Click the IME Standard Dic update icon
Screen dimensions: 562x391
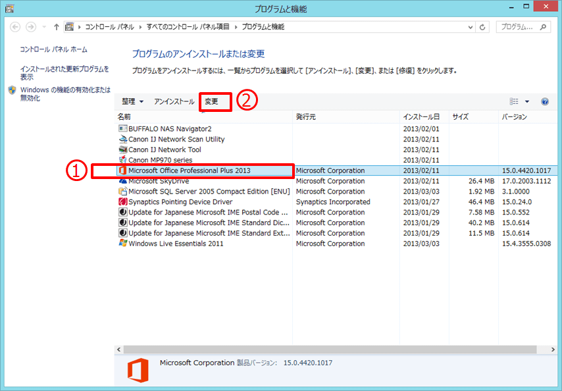(122, 222)
